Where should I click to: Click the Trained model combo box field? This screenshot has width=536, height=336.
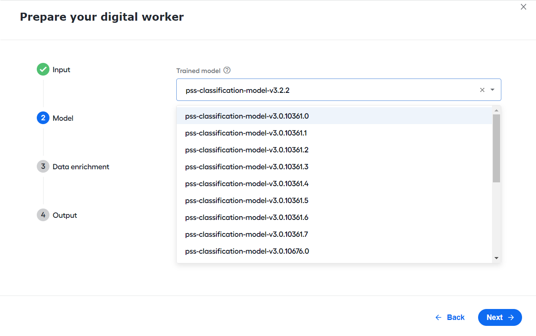click(x=339, y=90)
